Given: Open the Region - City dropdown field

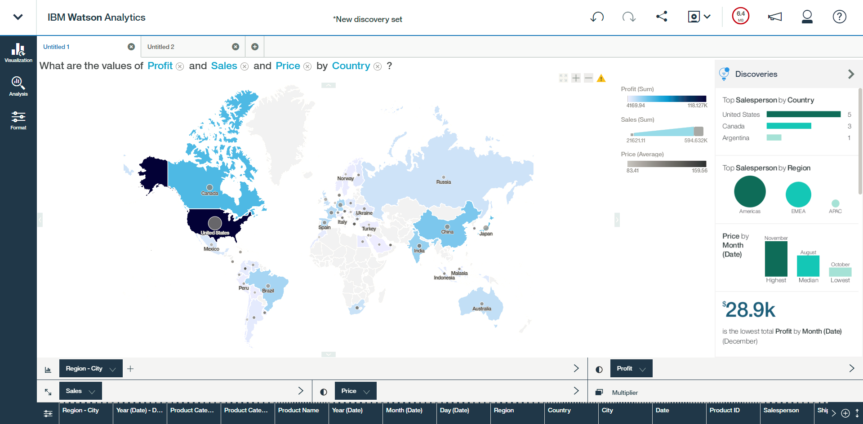Looking at the screenshot, I should (x=91, y=368).
